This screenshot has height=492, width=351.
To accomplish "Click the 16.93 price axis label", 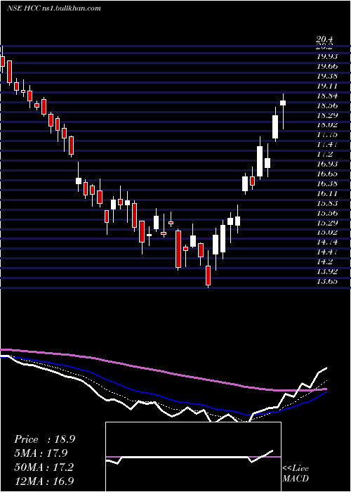I will 327,164.
